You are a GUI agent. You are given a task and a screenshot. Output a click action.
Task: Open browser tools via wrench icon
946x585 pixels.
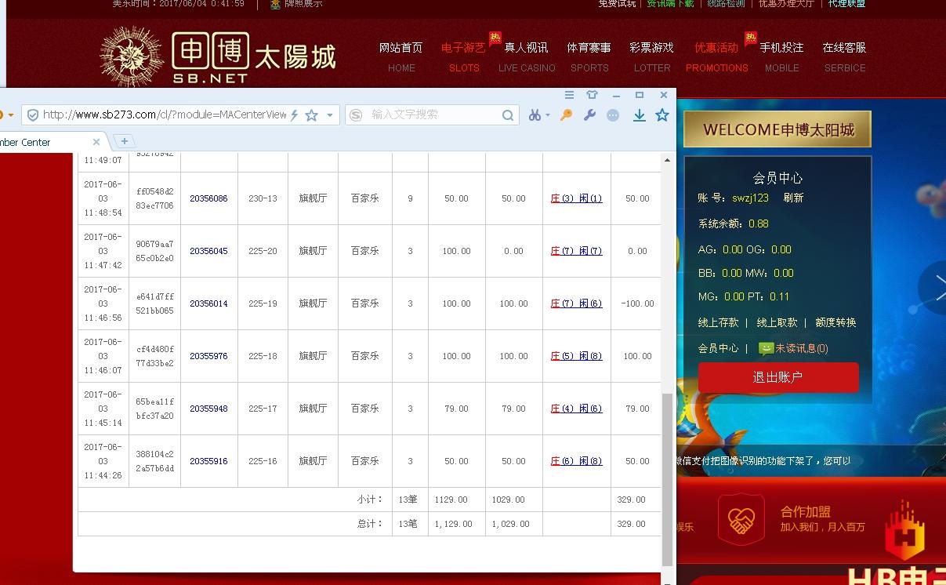click(589, 114)
